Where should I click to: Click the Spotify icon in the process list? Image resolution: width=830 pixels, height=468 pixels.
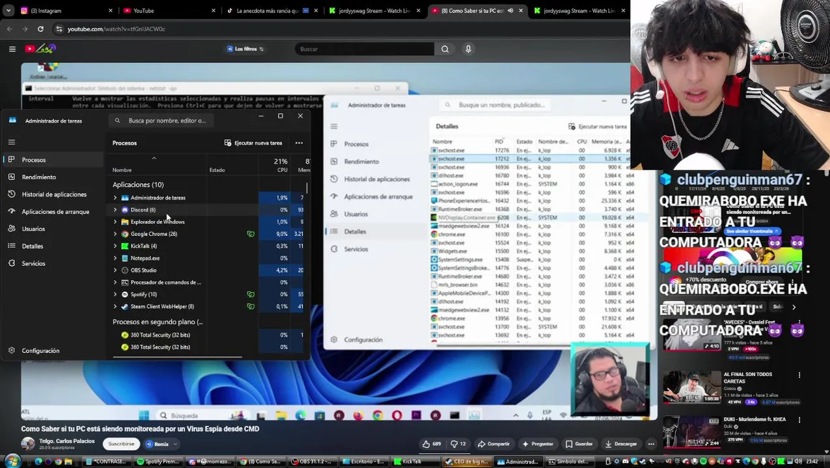click(x=125, y=294)
